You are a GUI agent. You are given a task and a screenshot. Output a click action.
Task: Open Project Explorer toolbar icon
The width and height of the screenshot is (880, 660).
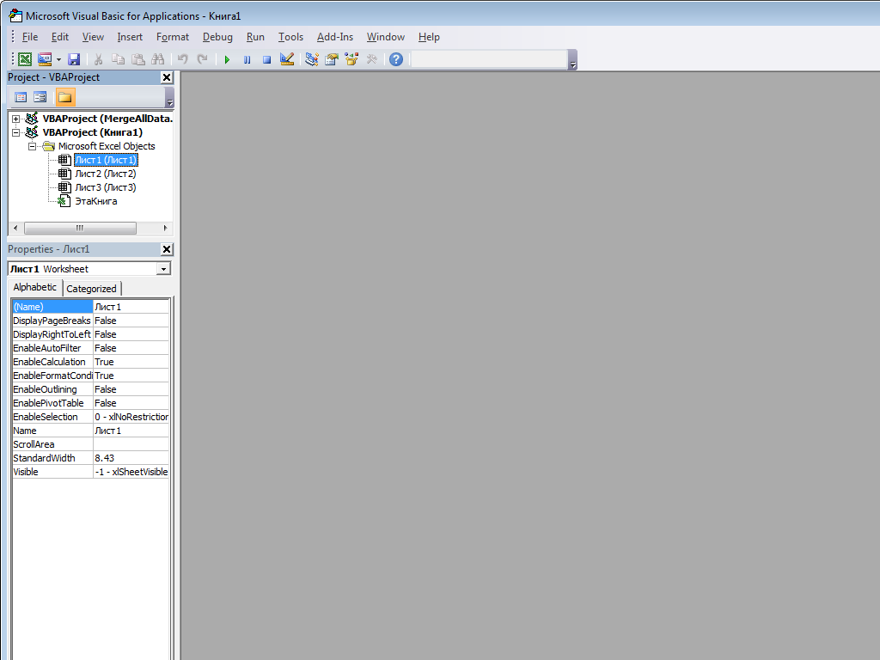tap(311, 59)
